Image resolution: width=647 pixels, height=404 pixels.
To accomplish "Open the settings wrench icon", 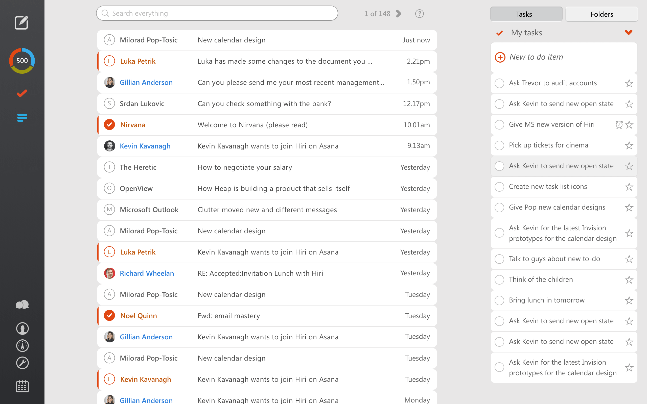I will (x=22, y=363).
